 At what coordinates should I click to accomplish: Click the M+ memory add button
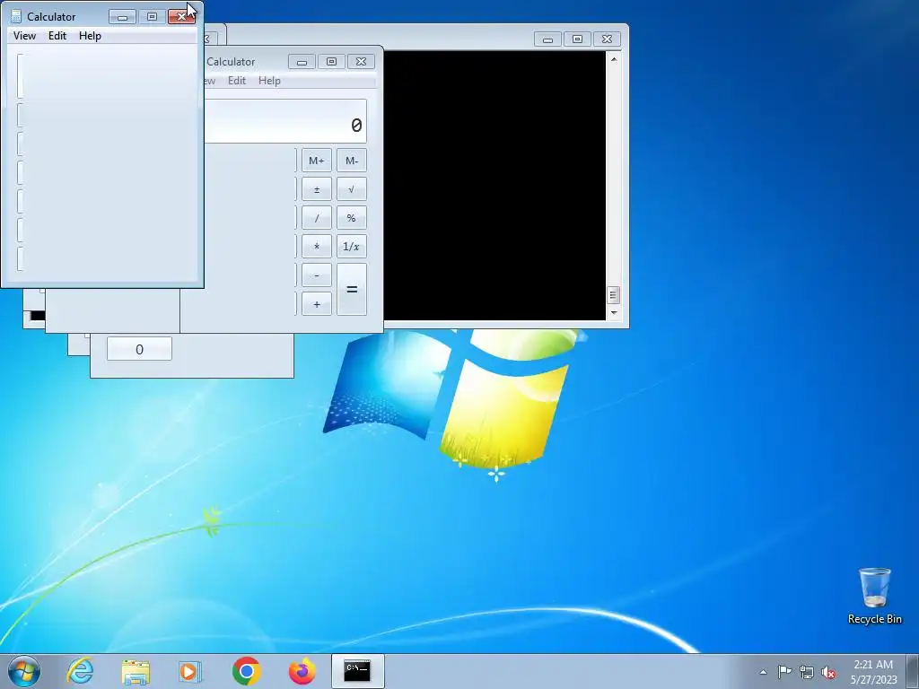[317, 161]
